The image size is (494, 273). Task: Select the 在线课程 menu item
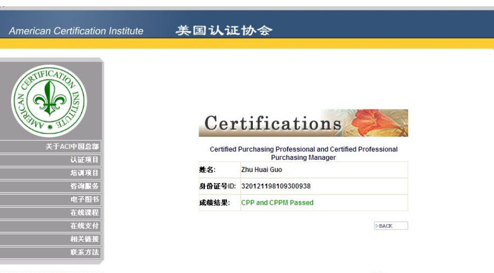tap(51, 213)
